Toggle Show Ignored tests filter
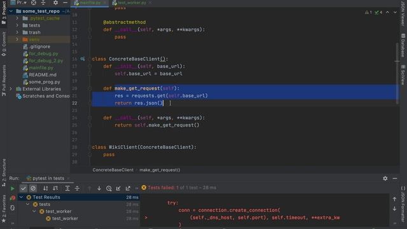The width and height of the screenshot is (407, 229). (x=33, y=188)
